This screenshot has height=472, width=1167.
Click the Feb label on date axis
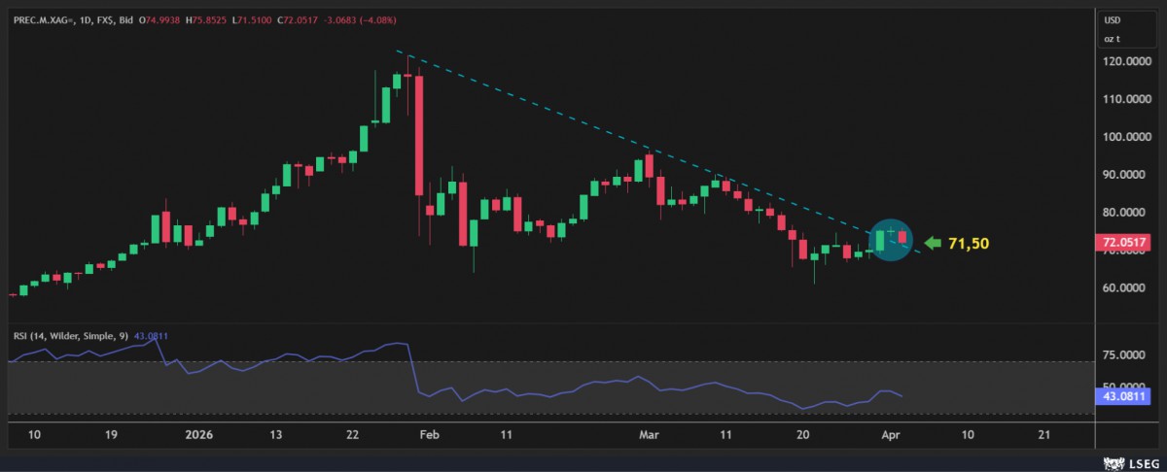(429, 435)
